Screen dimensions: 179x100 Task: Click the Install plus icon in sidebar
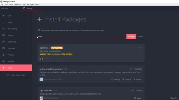pyautogui.click(x=3, y=68)
